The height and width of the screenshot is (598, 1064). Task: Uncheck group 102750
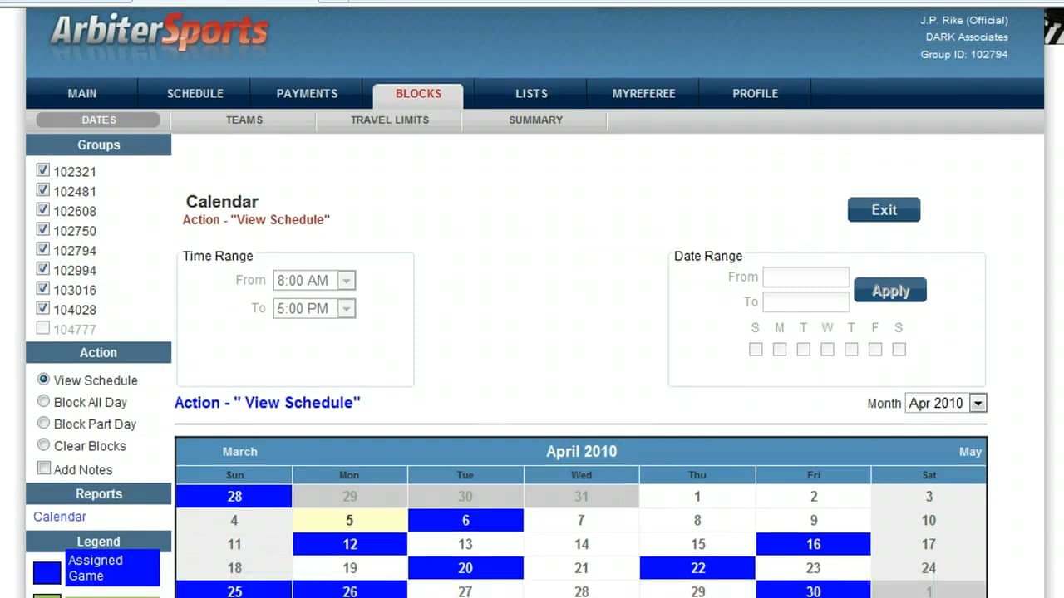click(x=43, y=230)
